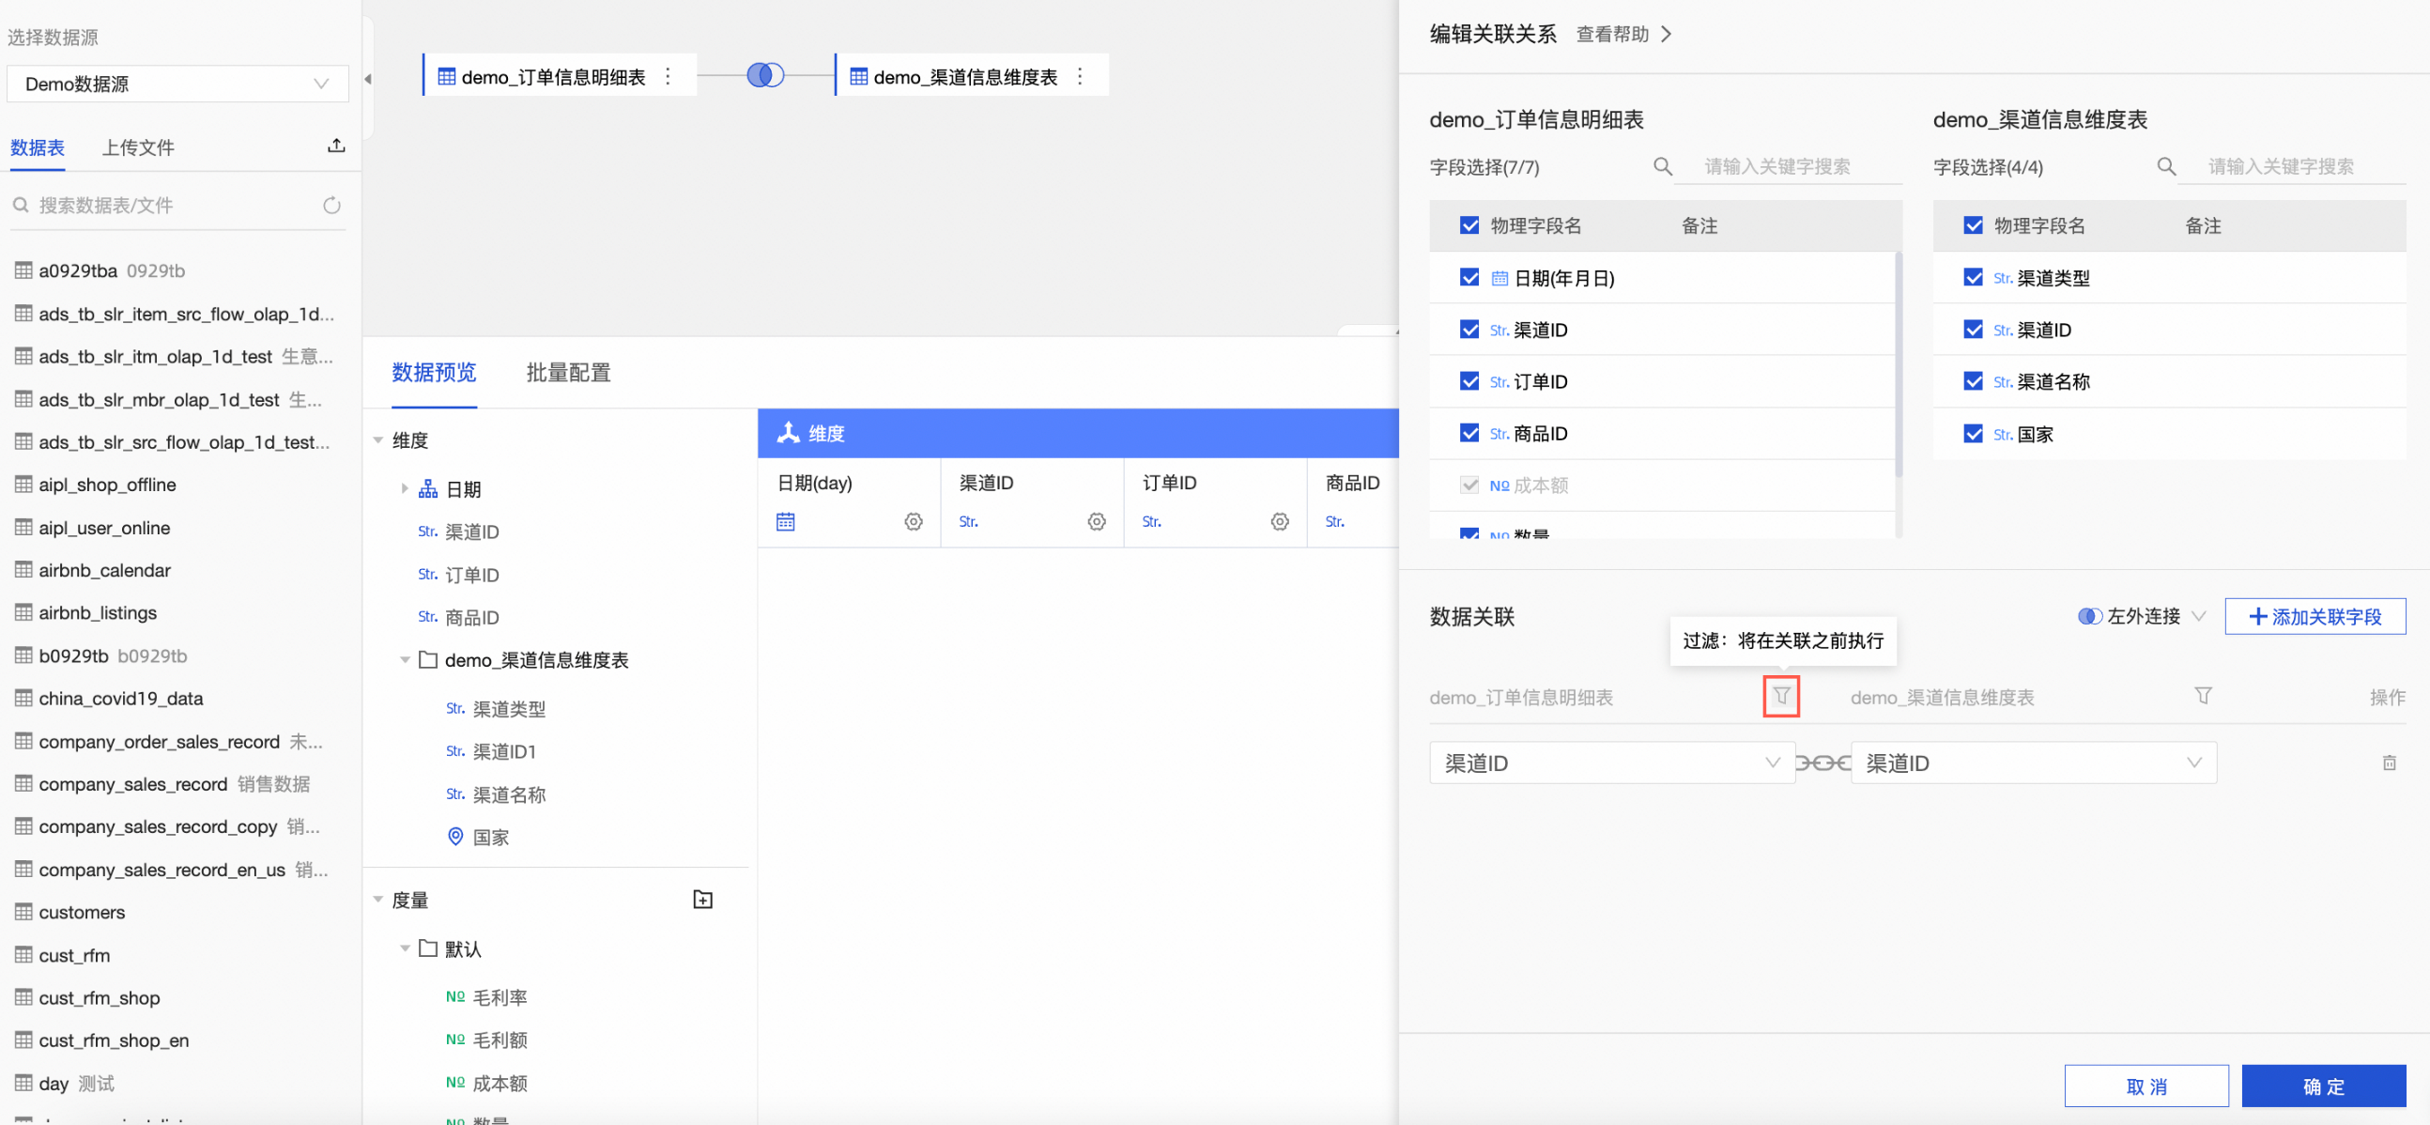Click the Str. type icon under 商品ID column

[1335, 521]
